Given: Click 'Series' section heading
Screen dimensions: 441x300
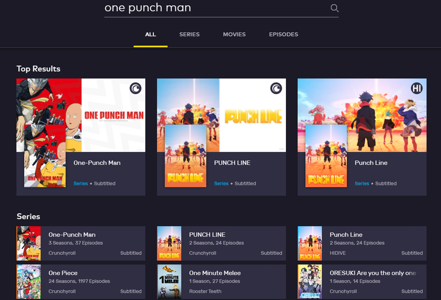Looking at the screenshot, I should click(x=28, y=217).
